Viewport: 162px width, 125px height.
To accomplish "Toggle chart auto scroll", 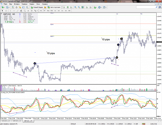I will coord(87,7).
